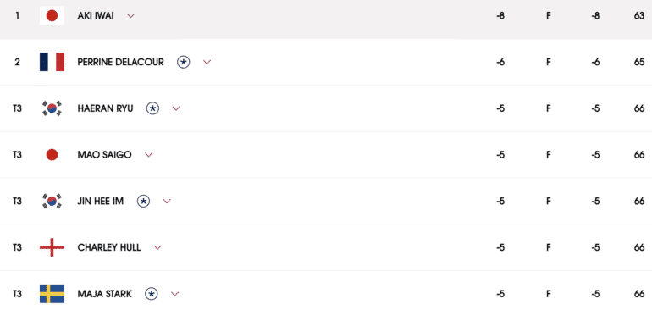Viewport: 652px width, 310px height.
Task: Click the star badge next to Perrine Delacour
Action: coord(184,62)
